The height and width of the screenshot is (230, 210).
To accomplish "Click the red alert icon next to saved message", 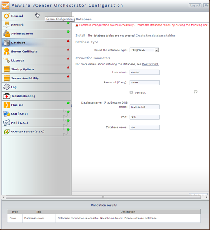I will [x=77, y=25].
